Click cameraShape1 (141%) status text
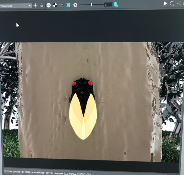The height and width of the screenshot is (175, 184). point(42,173)
